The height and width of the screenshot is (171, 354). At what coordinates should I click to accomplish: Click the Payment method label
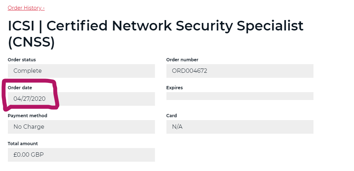[27, 116]
